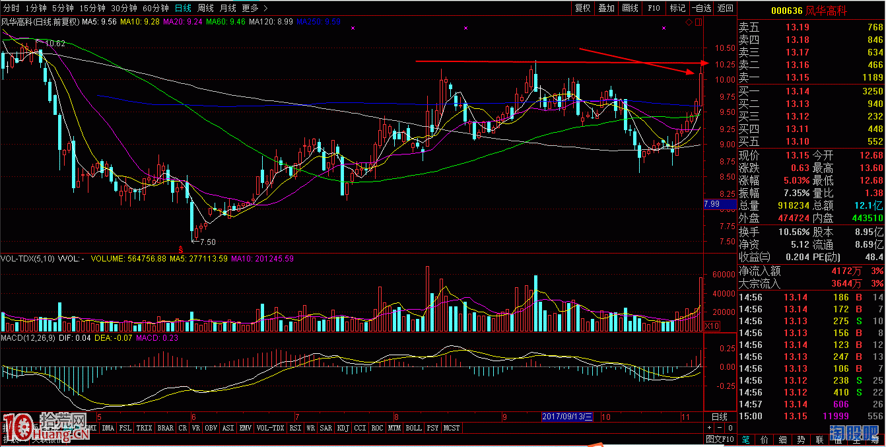Click the X10 volume scale label
This screenshot has height=447, width=886.
(x=712, y=326)
